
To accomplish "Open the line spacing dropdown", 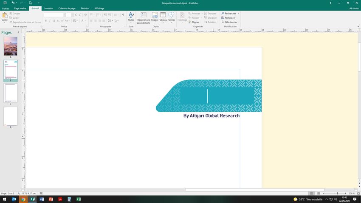I will pos(110,21).
